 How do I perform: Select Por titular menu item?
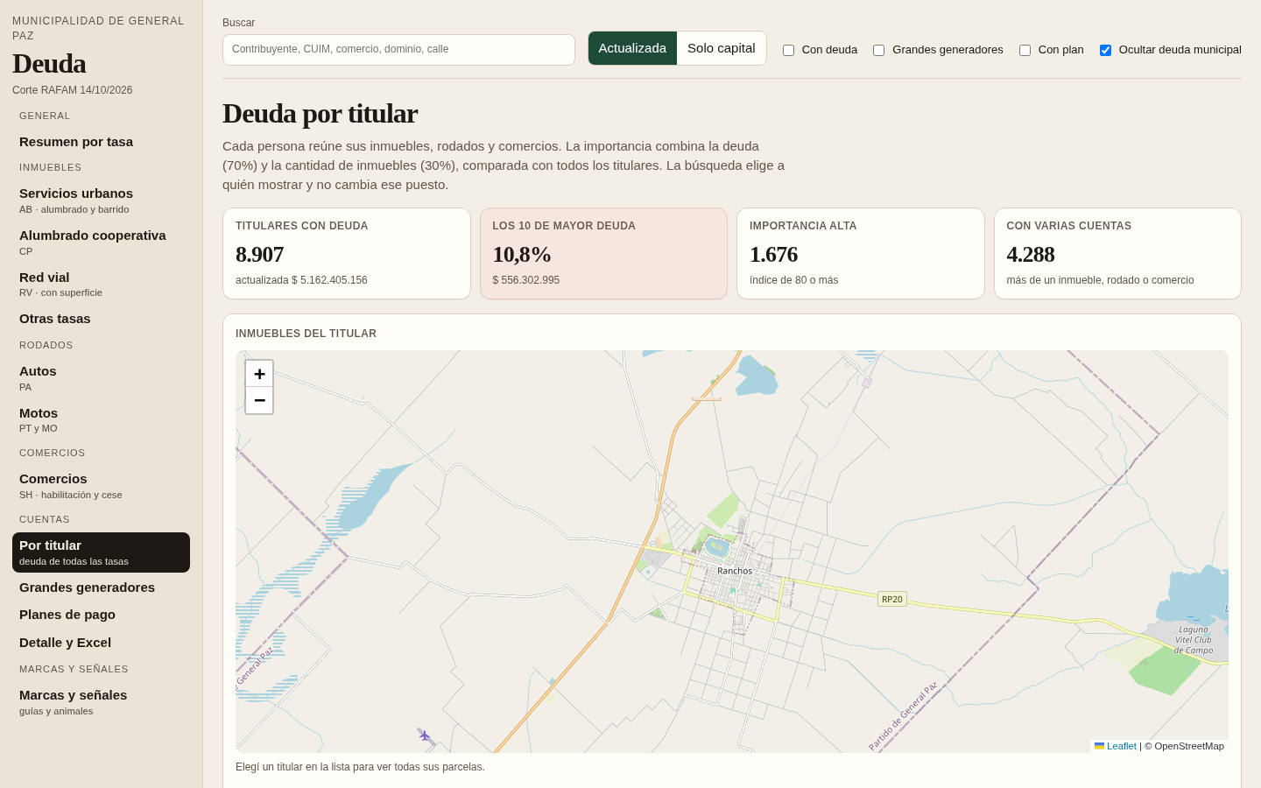tap(101, 552)
